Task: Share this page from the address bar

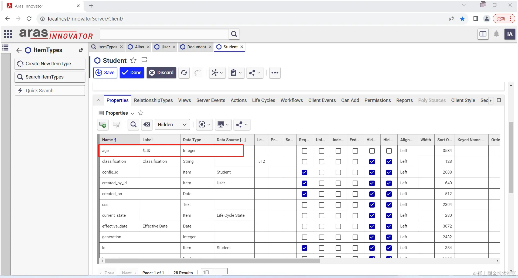Action: (x=451, y=19)
